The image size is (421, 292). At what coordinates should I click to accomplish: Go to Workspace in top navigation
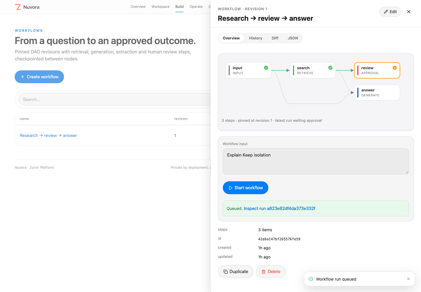161,7
